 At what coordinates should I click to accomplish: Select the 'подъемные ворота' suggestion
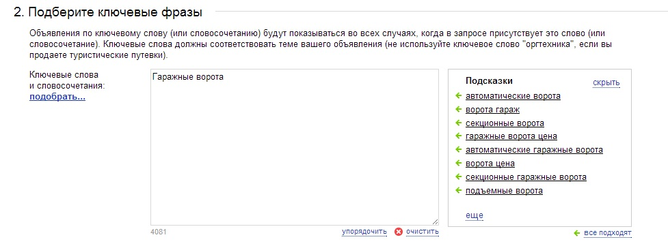504,191
